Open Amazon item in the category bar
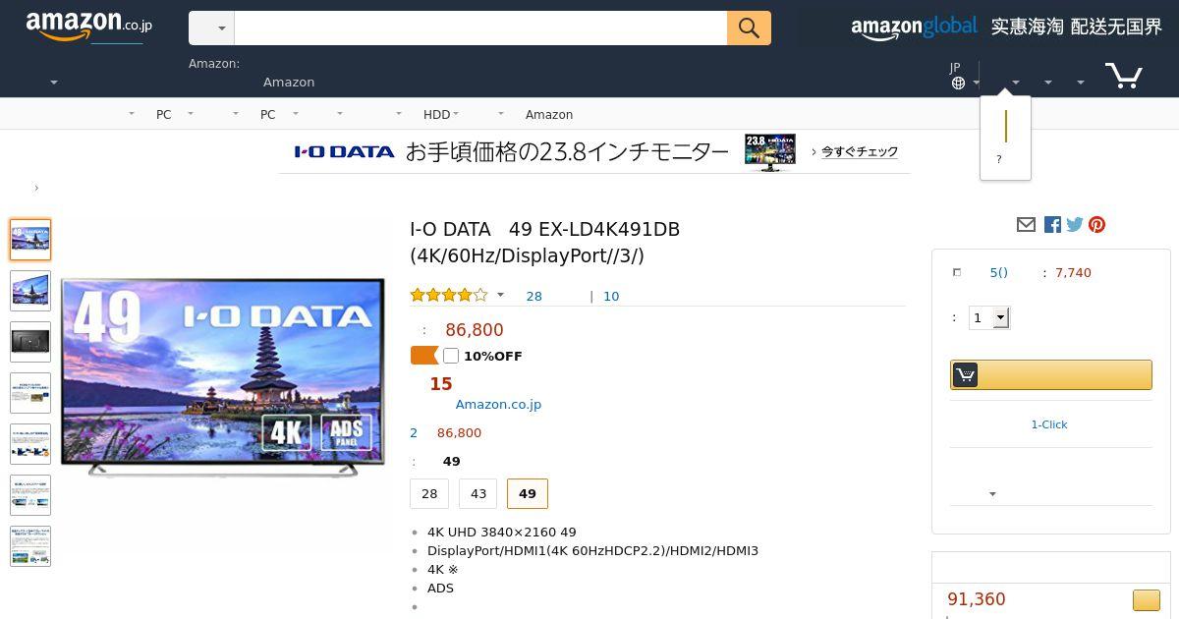The width and height of the screenshot is (1179, 619). [x=549, y=115]
